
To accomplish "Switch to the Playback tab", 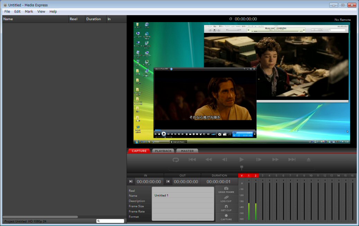I will 163,151.
